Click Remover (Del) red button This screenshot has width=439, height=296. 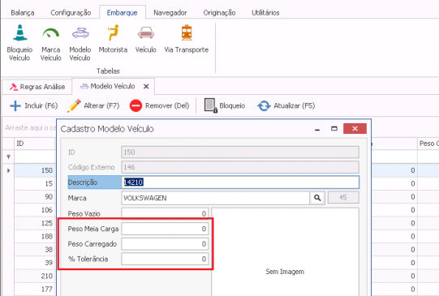(159, 105)
